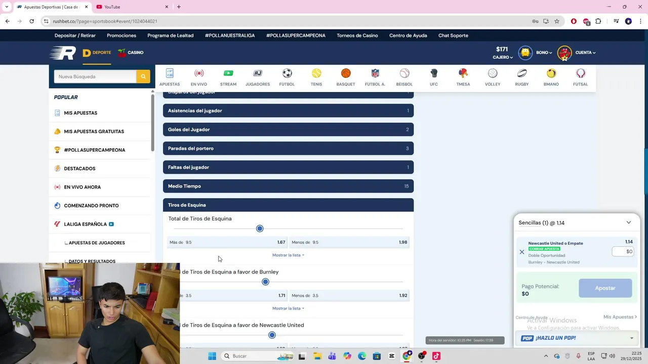
Task: Show the list under Burnley corner kicks
Action: pyautogui.click(x=288, y=308)
